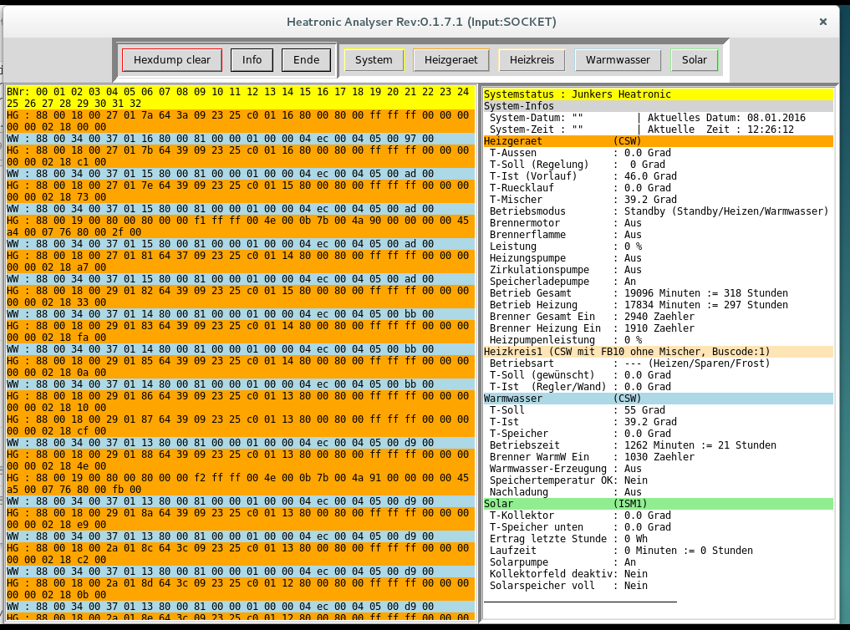Image resolution: width=850 pixels, height=630 pixels.
Task: Select the HG hexdump row ending 02 18 e9 00
Action: [x=240, y=519]
